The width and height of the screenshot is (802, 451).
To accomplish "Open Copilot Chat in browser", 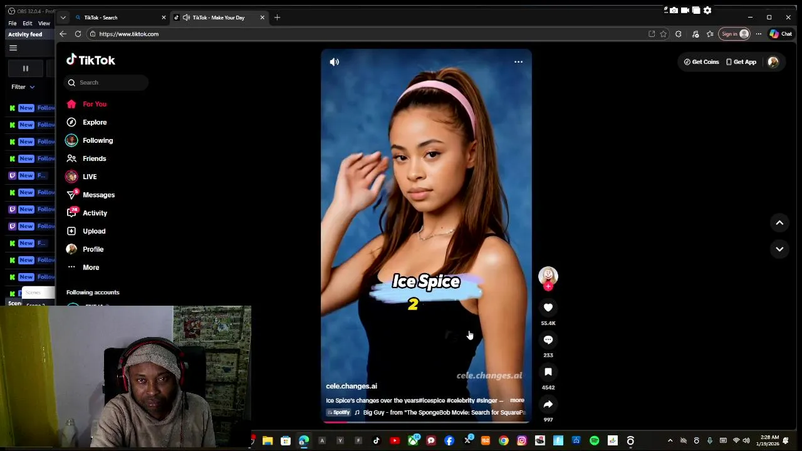I will (x=781, y=34).
